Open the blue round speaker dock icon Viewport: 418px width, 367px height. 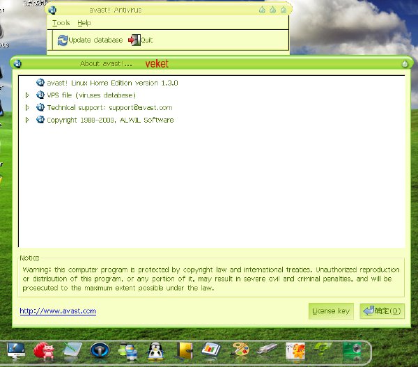[x=100, y=350]
